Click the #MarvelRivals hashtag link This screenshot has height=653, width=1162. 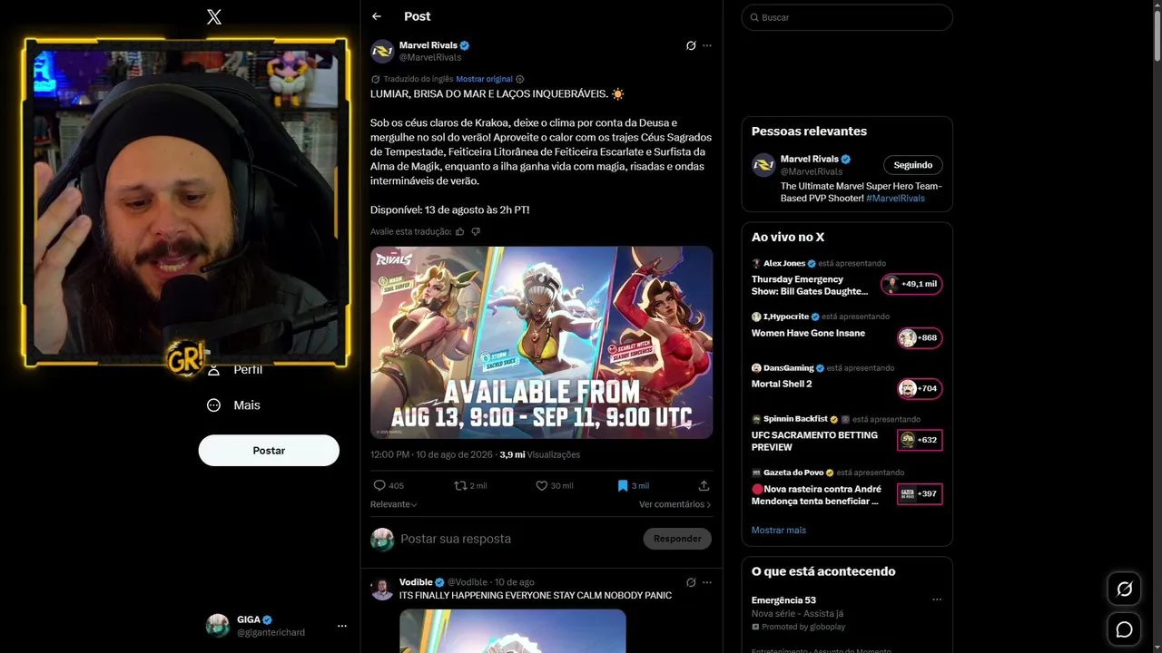pyautogui.click(x=895, y=198)
